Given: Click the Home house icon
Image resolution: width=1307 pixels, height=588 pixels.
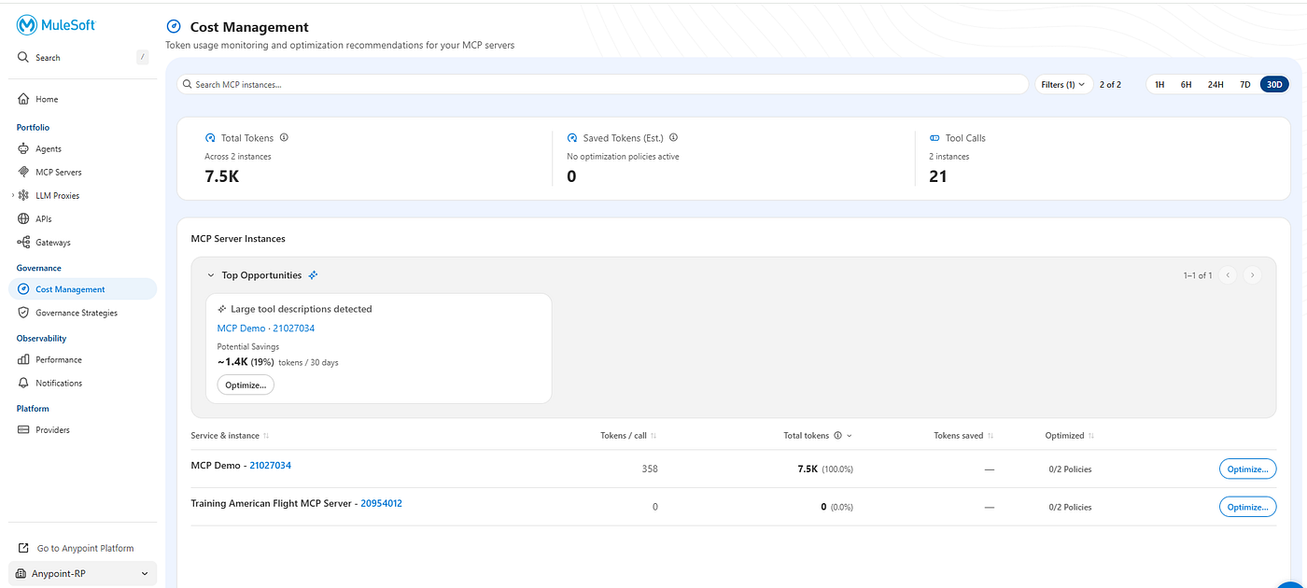Looking at the screenshot, I should click(24, 99).
